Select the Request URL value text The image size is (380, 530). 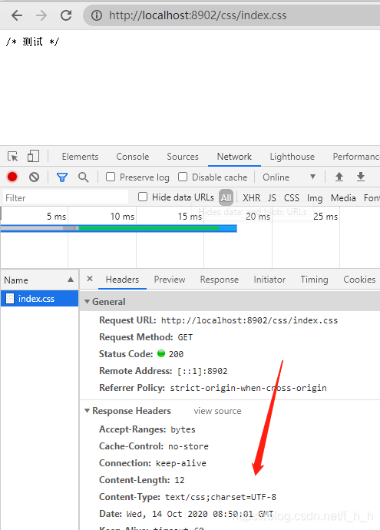tap(249, 320)
